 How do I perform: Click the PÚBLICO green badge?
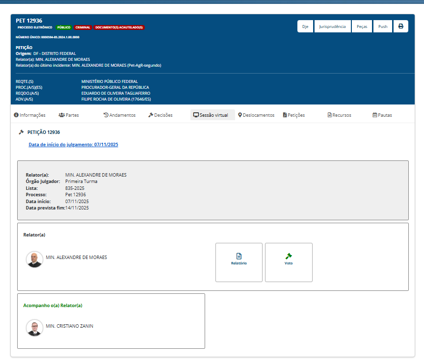64,27
